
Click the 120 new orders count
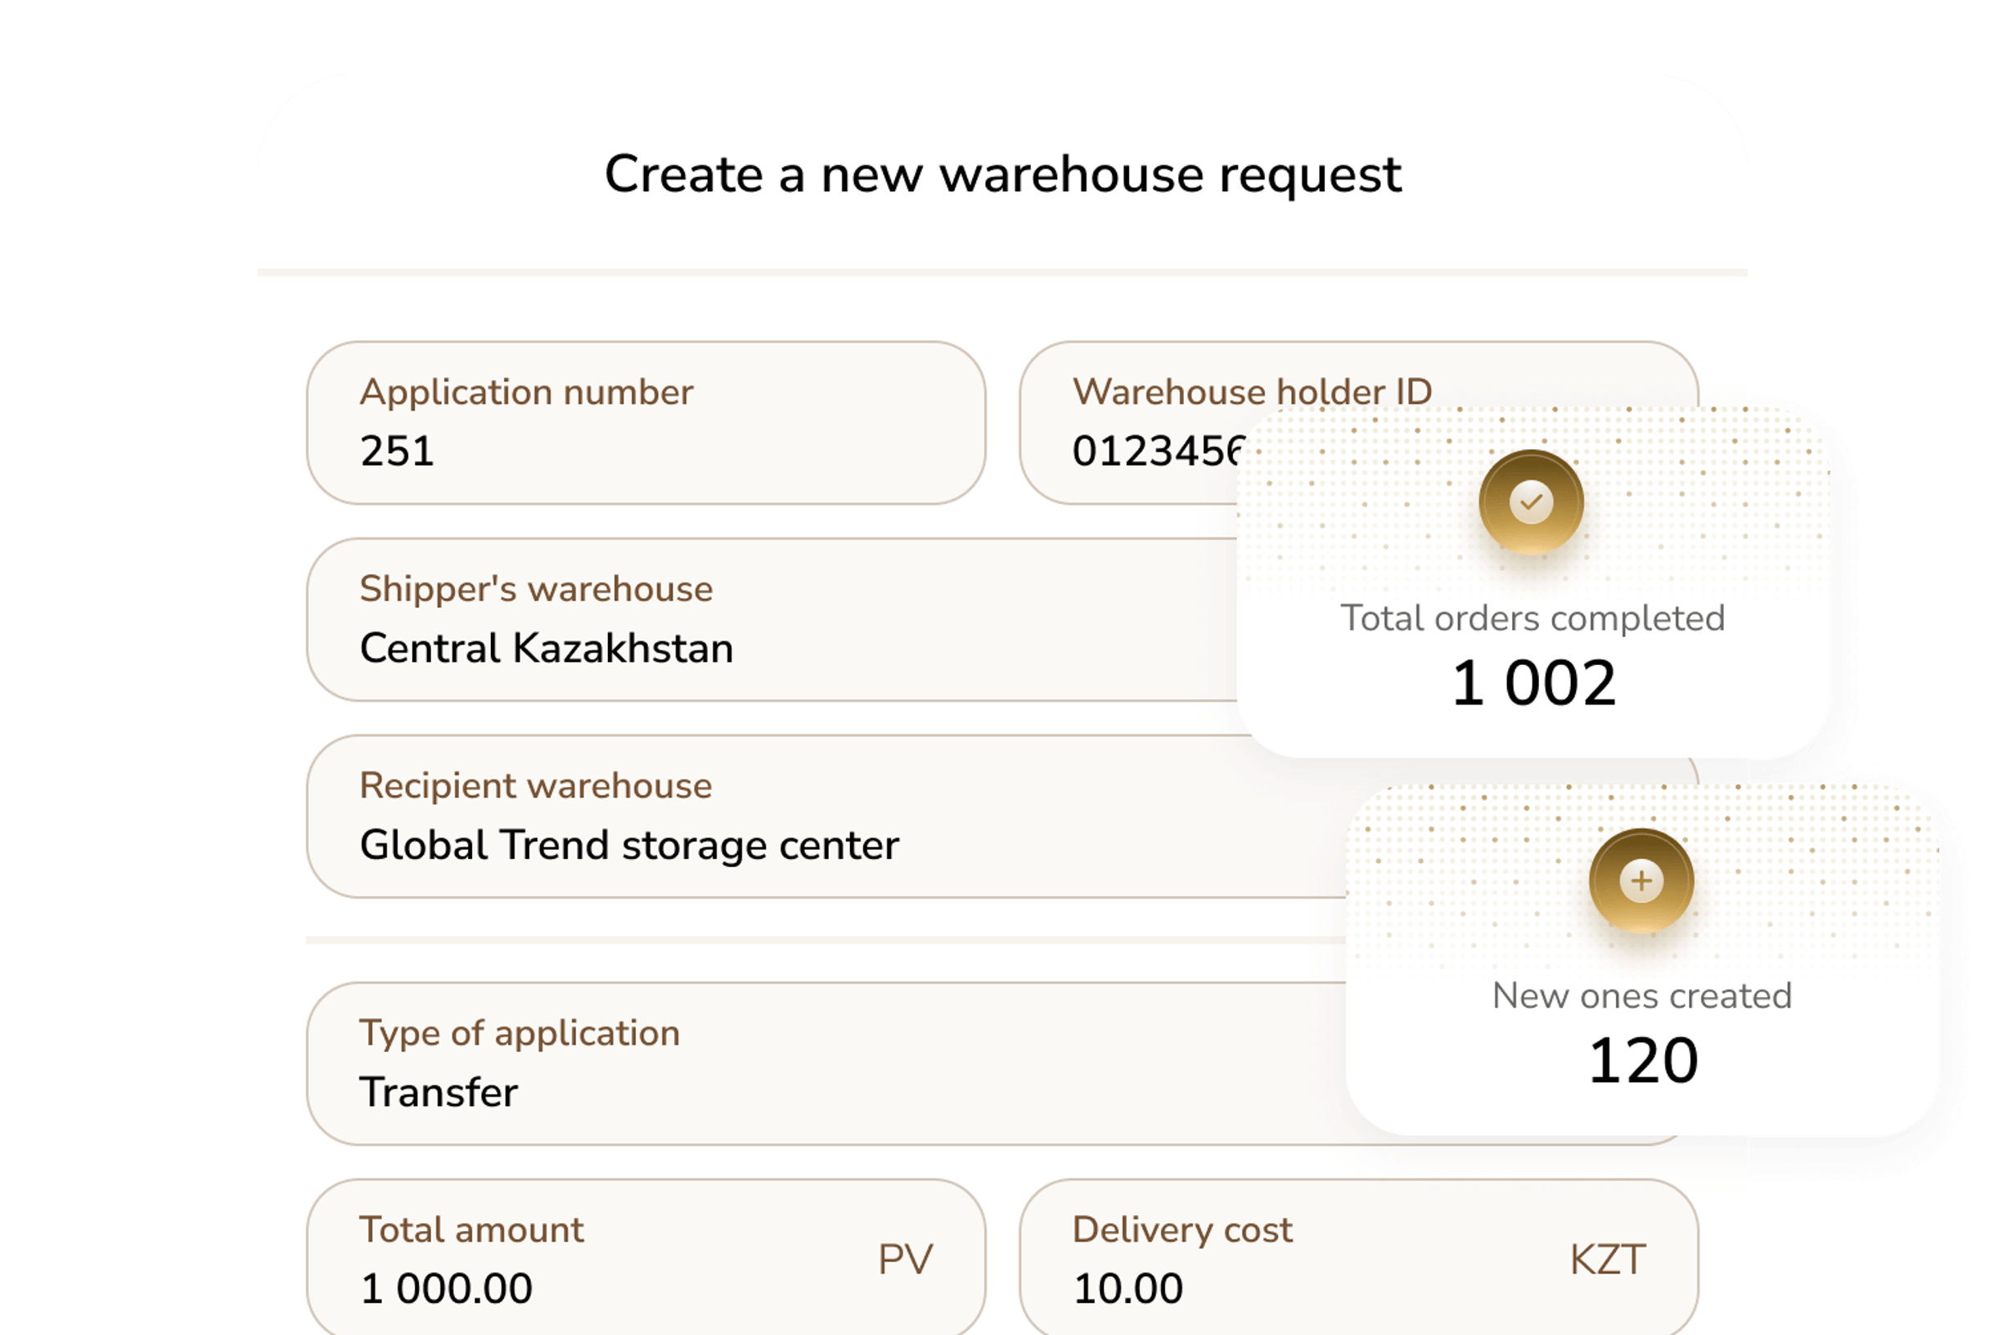tap(1643, 1061)
